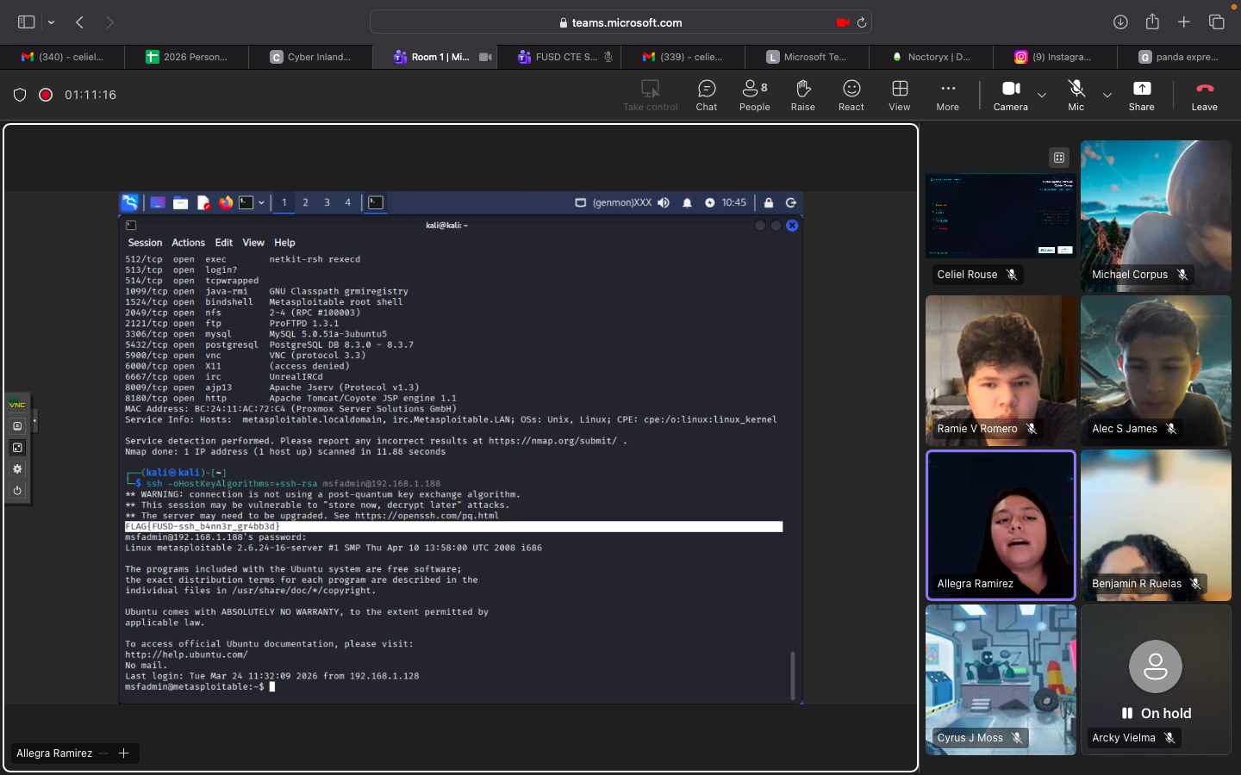Expand the Mic options arrow
Image resolution: width=1241 pixels, height=775 pixels.
point(1107,95)
